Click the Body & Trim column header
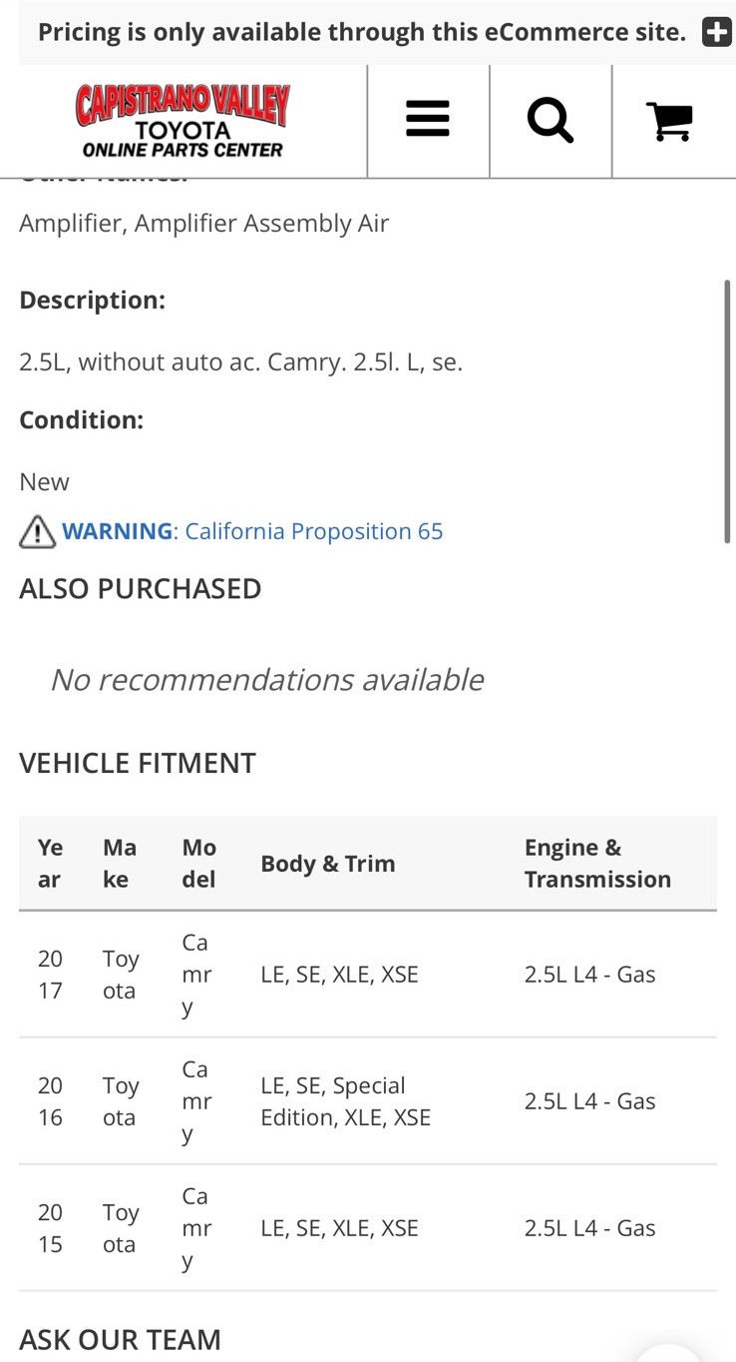Screen dimensions: 736x1362 click(328, 864)
